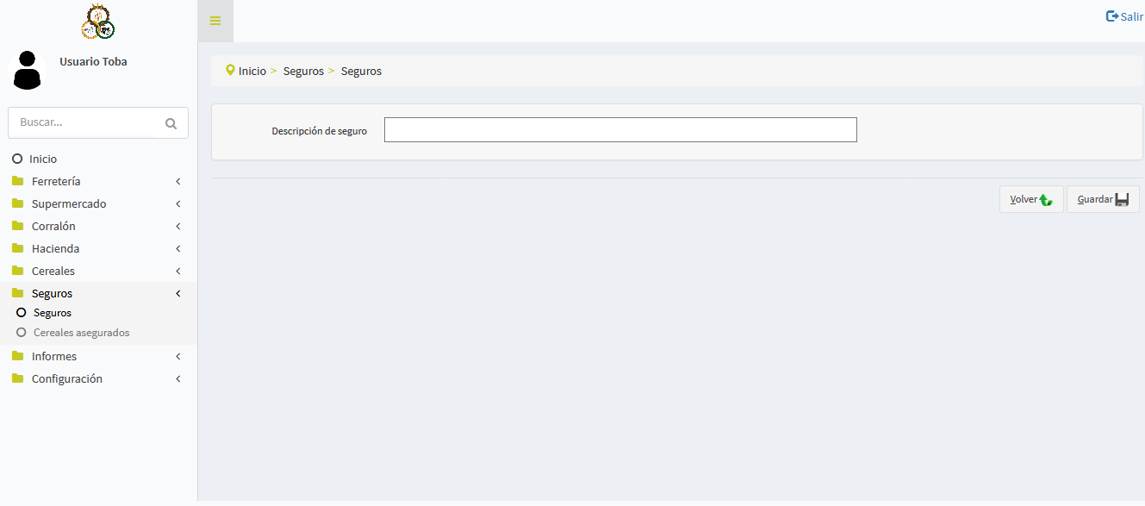The image size is (1145, 506).
Task: Select Cereales asegurados submenu item
Action: 81,333
